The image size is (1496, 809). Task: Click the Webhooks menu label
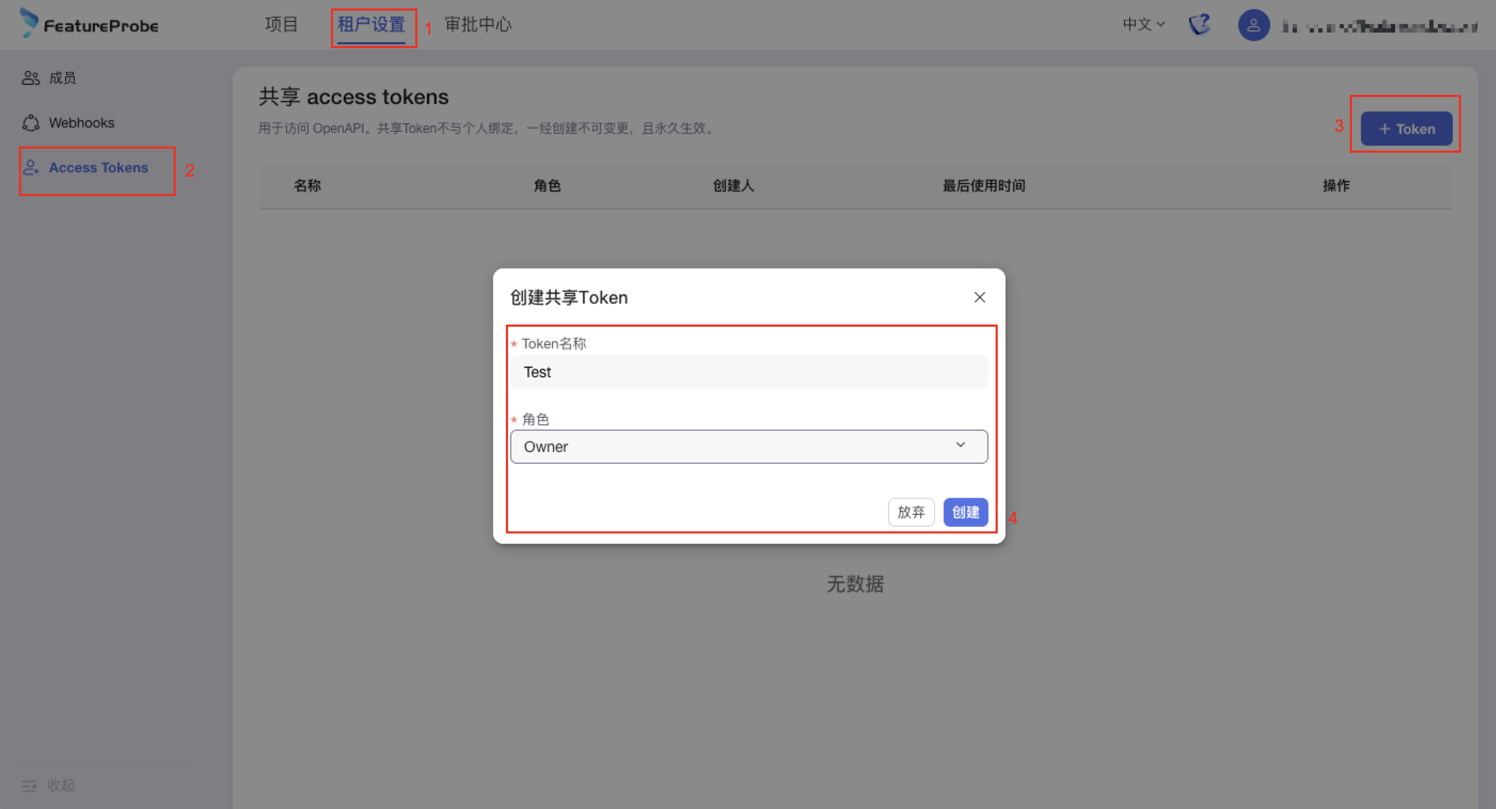click(81, 123)
